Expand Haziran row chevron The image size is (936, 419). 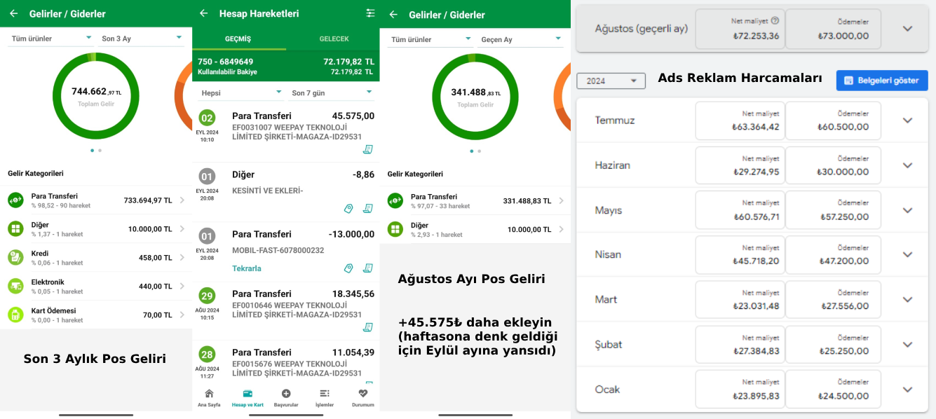coord(907,165)
